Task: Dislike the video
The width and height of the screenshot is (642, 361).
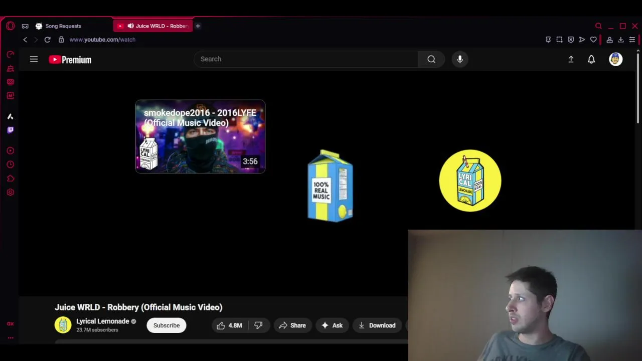Action: pyautogui.click(x=258, y=325)
